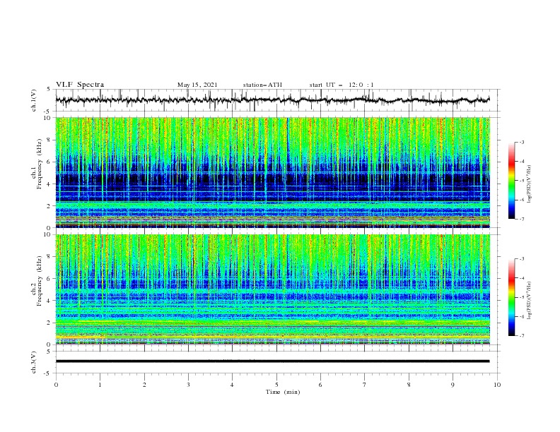This screenshot has height=432, width=560.
Task: Click the ch.3 flat black trace
Action: (x=272, y=361)
